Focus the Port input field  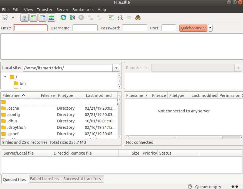pos(169,28)
